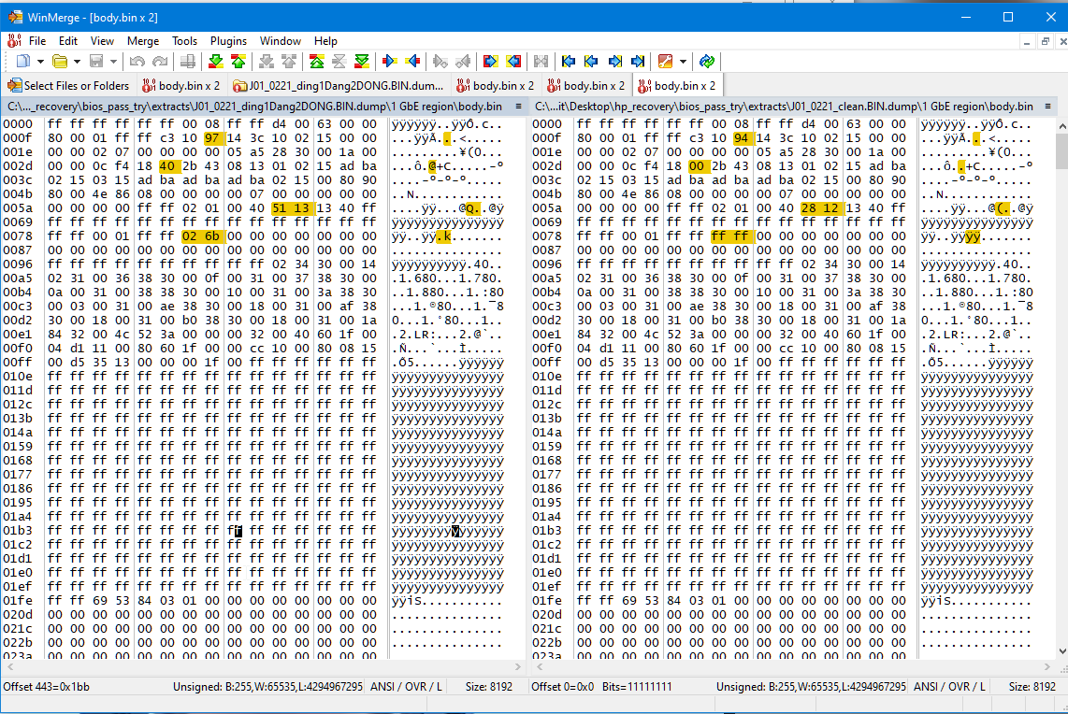
Task: Select highlighted byte 51 in left pane
Action: pyautogui.click(x=280, y=208)
